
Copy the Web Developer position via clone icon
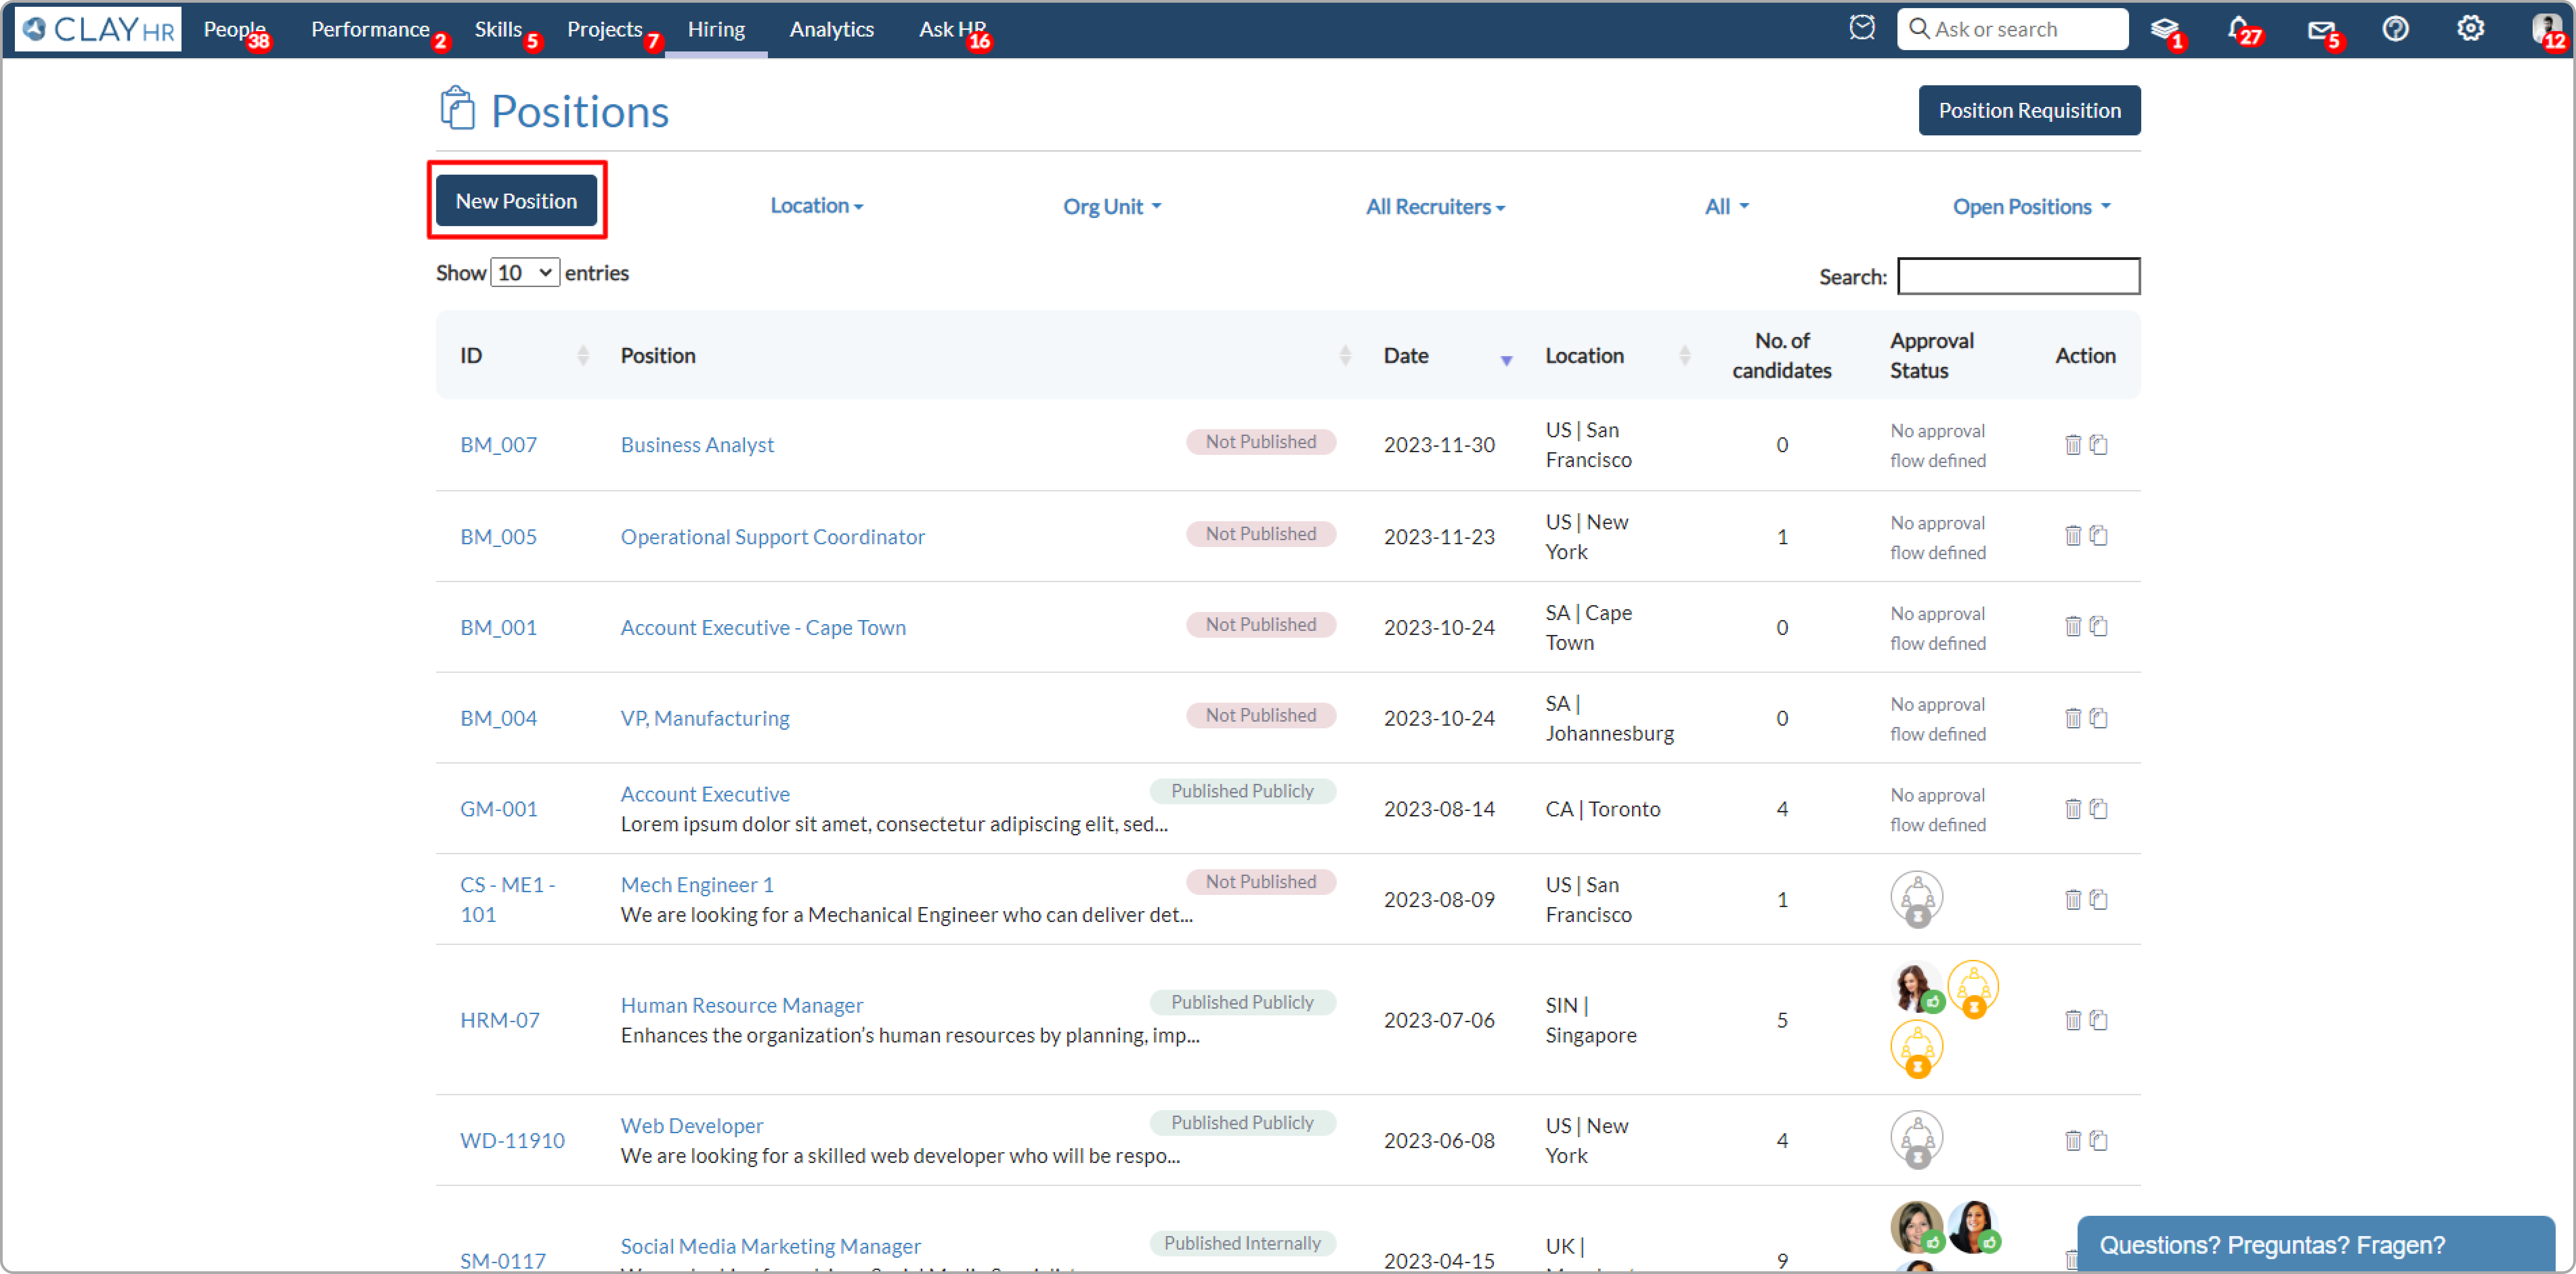click(x=2099, y=1141)
